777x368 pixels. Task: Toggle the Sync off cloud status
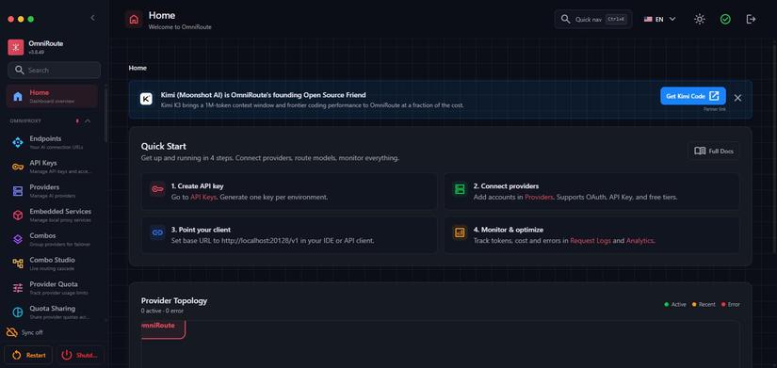(x=24, y=332)
